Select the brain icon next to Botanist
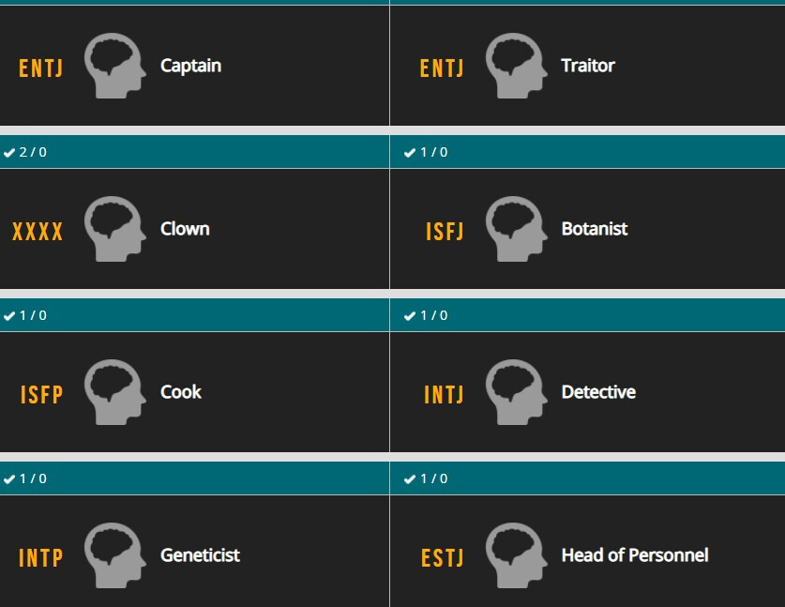The width and height of the screenshot is (785, 607). tap(516, 229)
